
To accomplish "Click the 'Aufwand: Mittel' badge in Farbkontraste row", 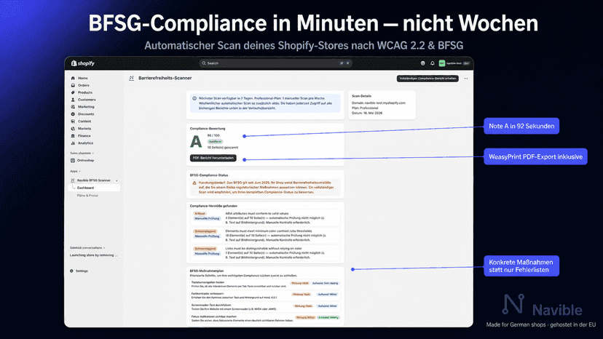I will 327,295.
